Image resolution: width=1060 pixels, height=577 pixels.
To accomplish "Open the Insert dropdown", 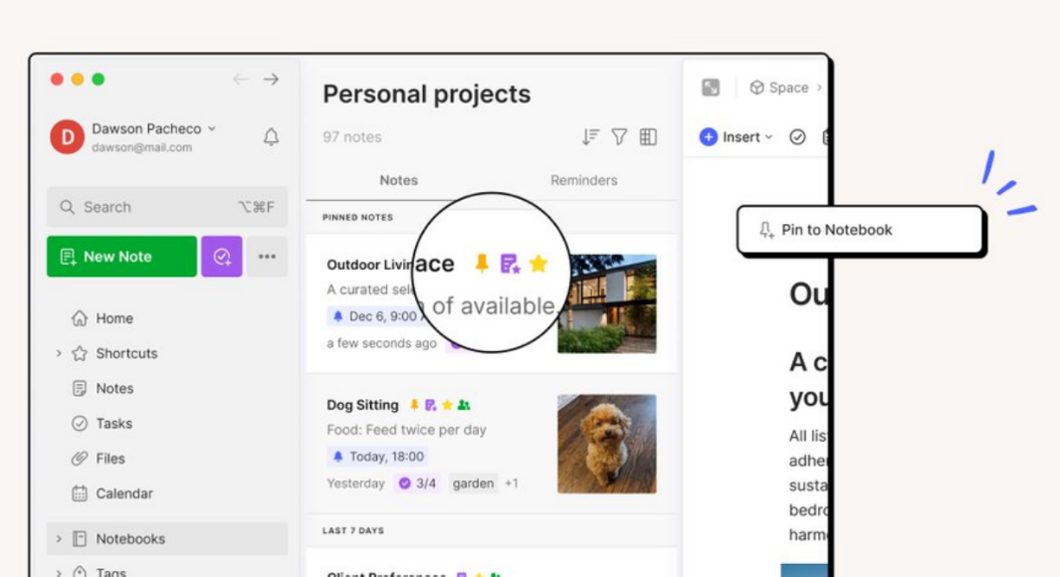I will [x=737, y=137].
